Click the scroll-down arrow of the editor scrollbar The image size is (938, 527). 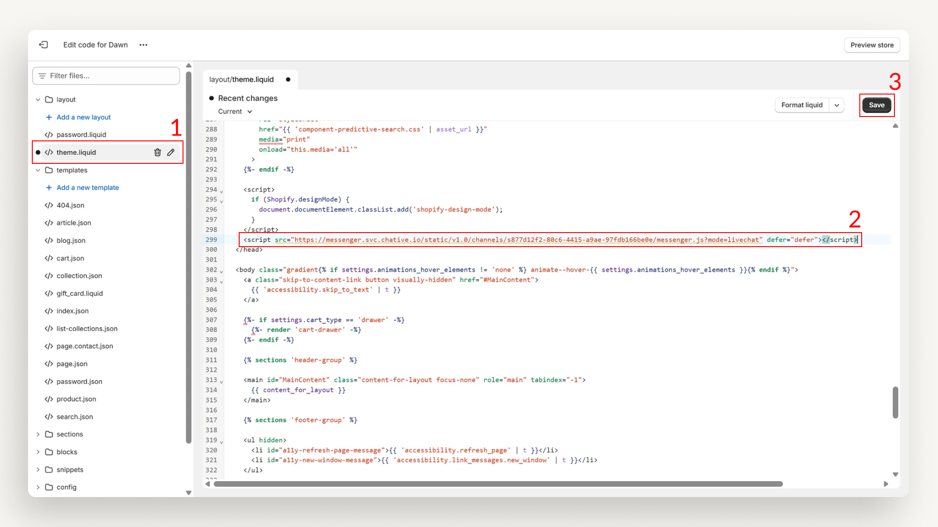tap(895, 474)
